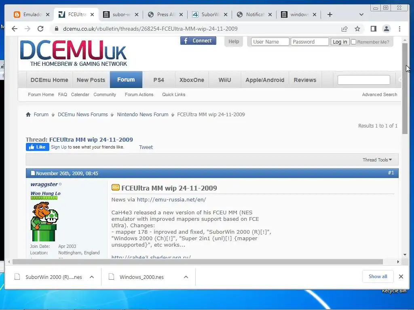The width and height of the screenshot is (414, 310).
Task: Close the Emulado tab
Action: point(48,15)
